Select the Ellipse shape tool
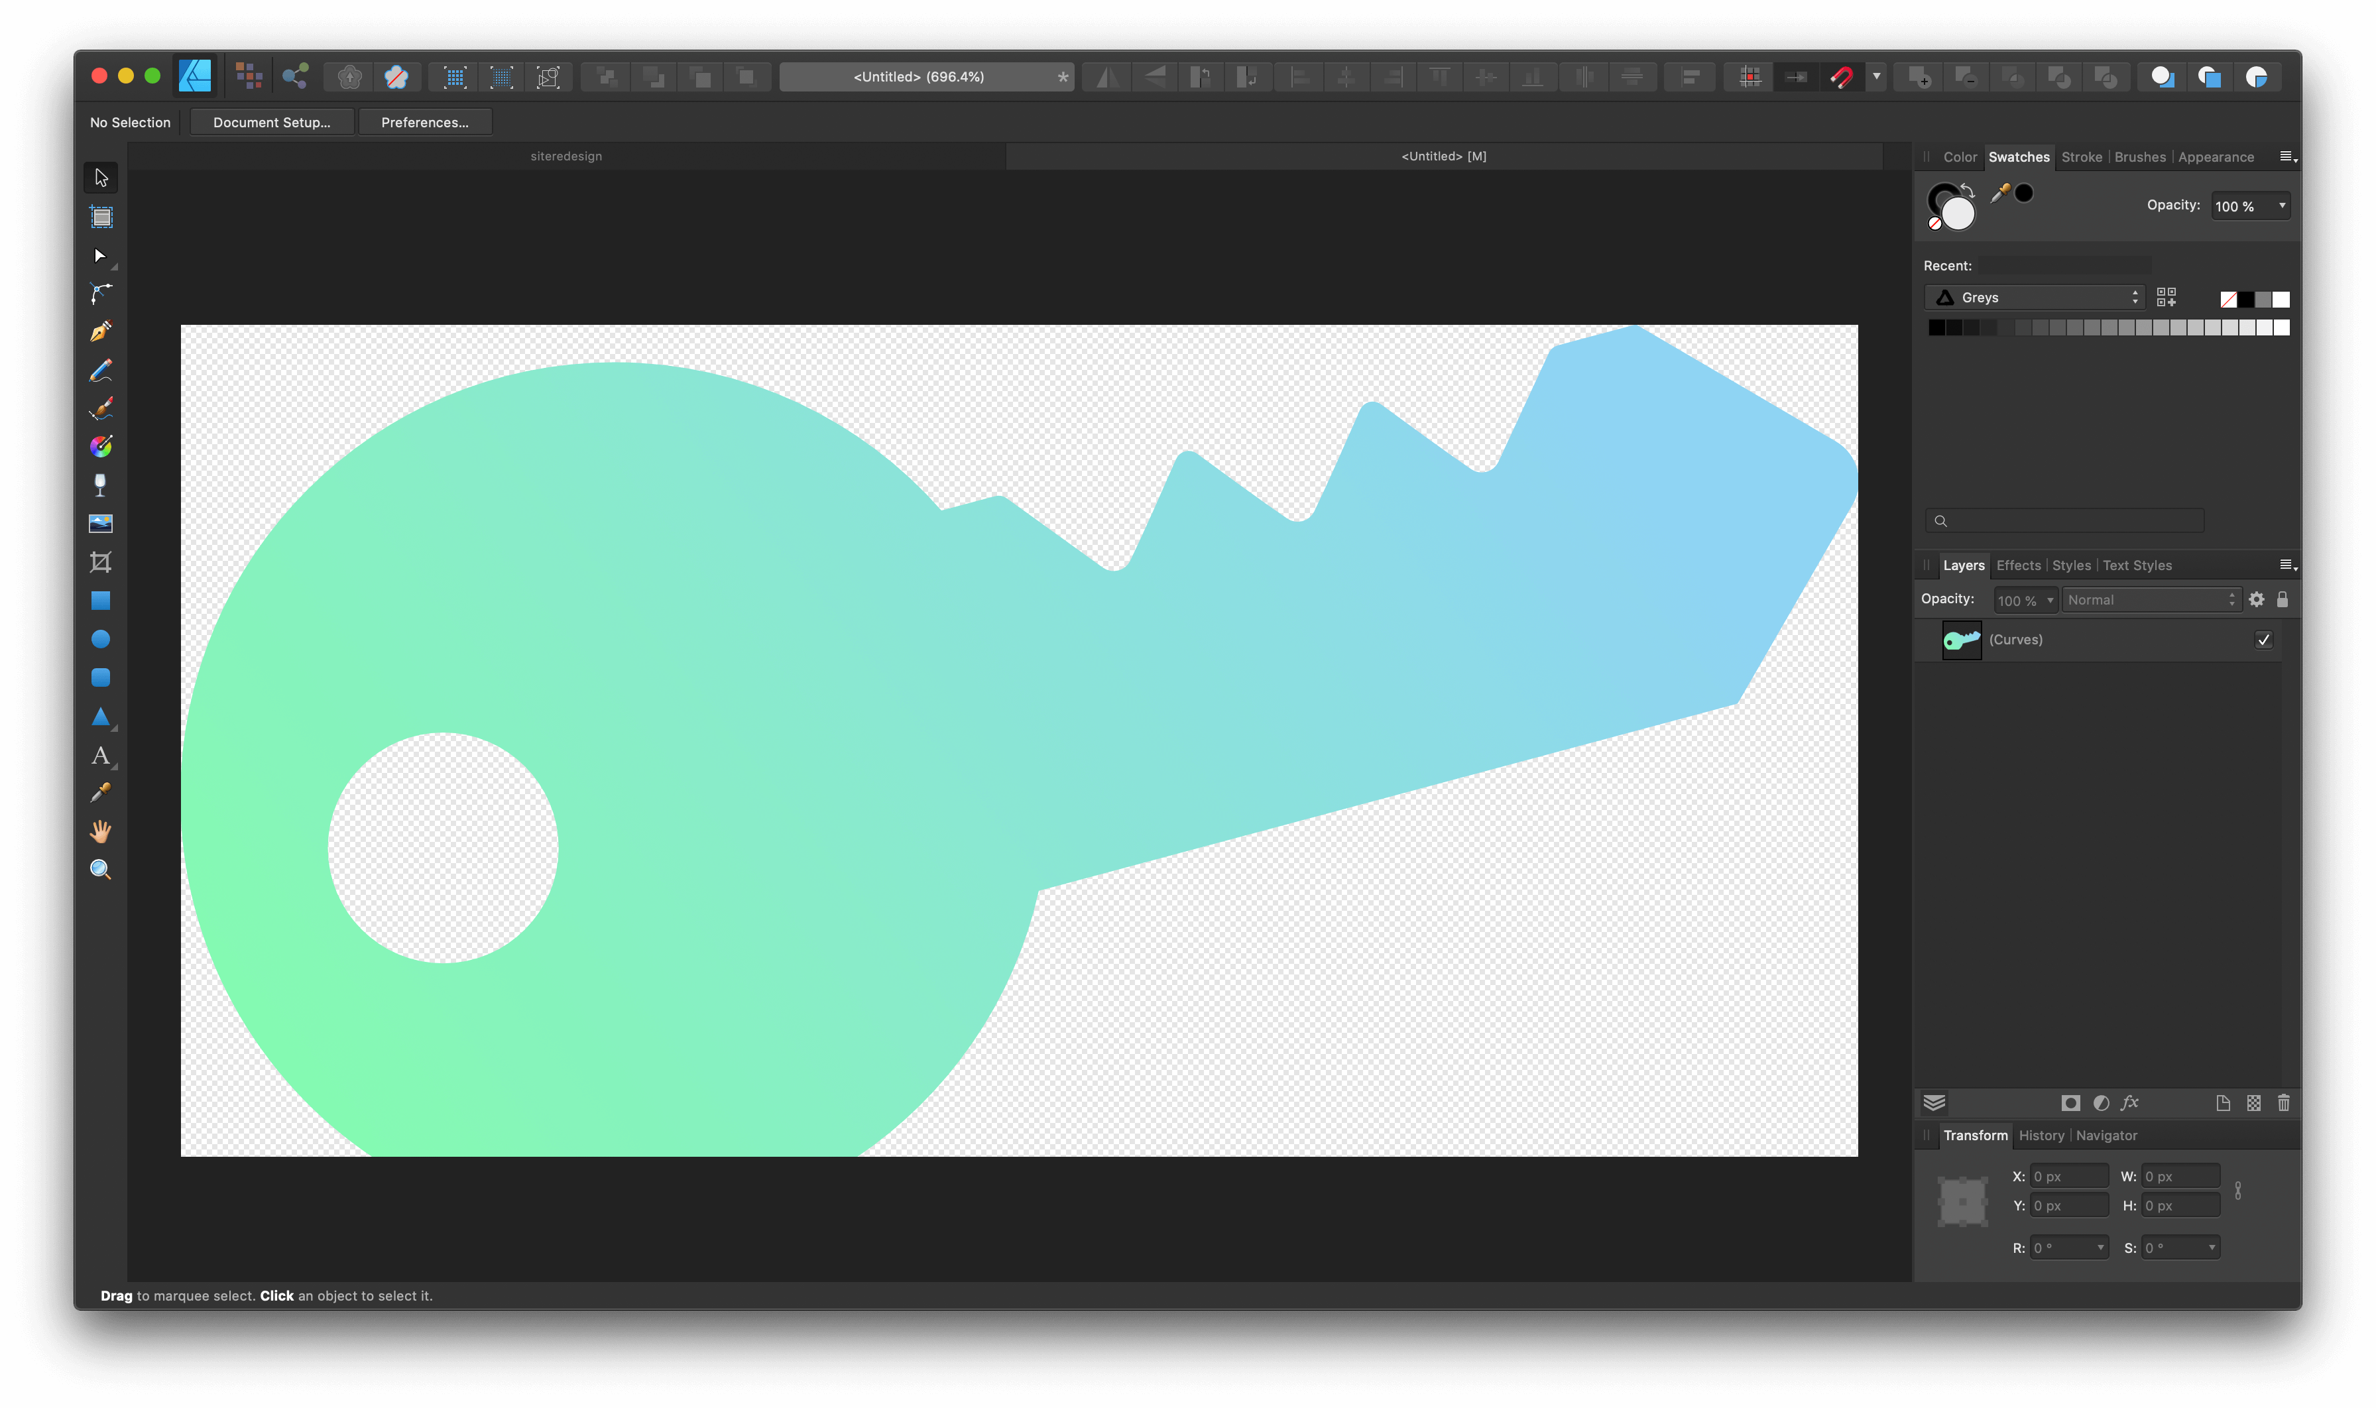The width and height of the screenshot is (2376, 1408). (x=101, y=640)
